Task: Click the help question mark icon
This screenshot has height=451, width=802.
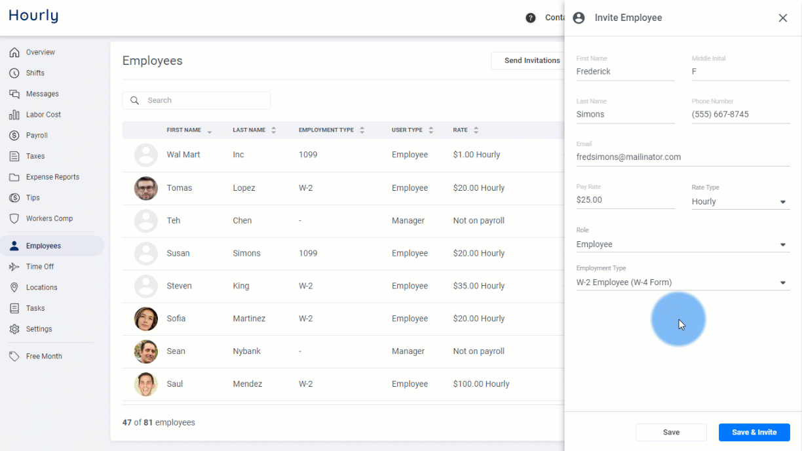Action: coord(531,18)
